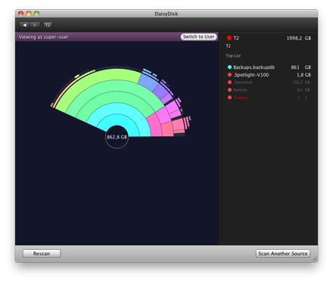Click the Top List heading
The height and width of the screenshot is (283, 333).
click(x=233, y=56)
